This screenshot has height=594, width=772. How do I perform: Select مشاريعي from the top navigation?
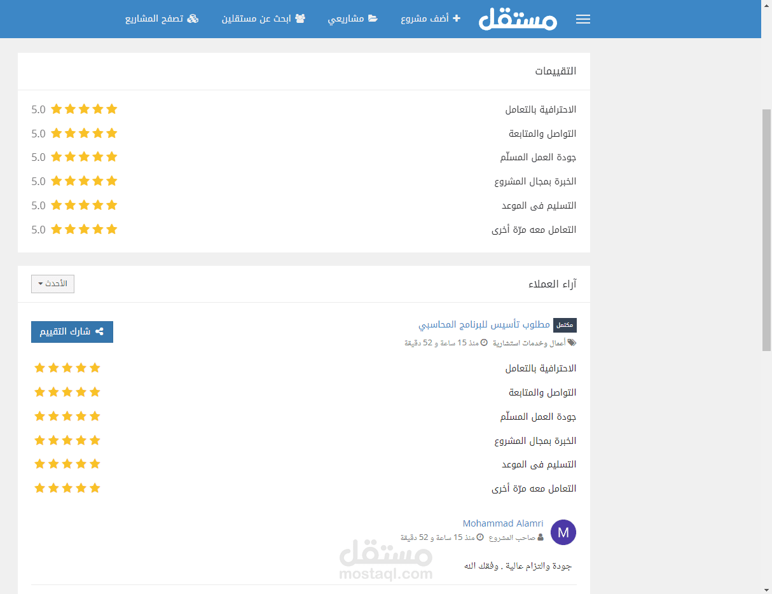[x=353, y=18]
